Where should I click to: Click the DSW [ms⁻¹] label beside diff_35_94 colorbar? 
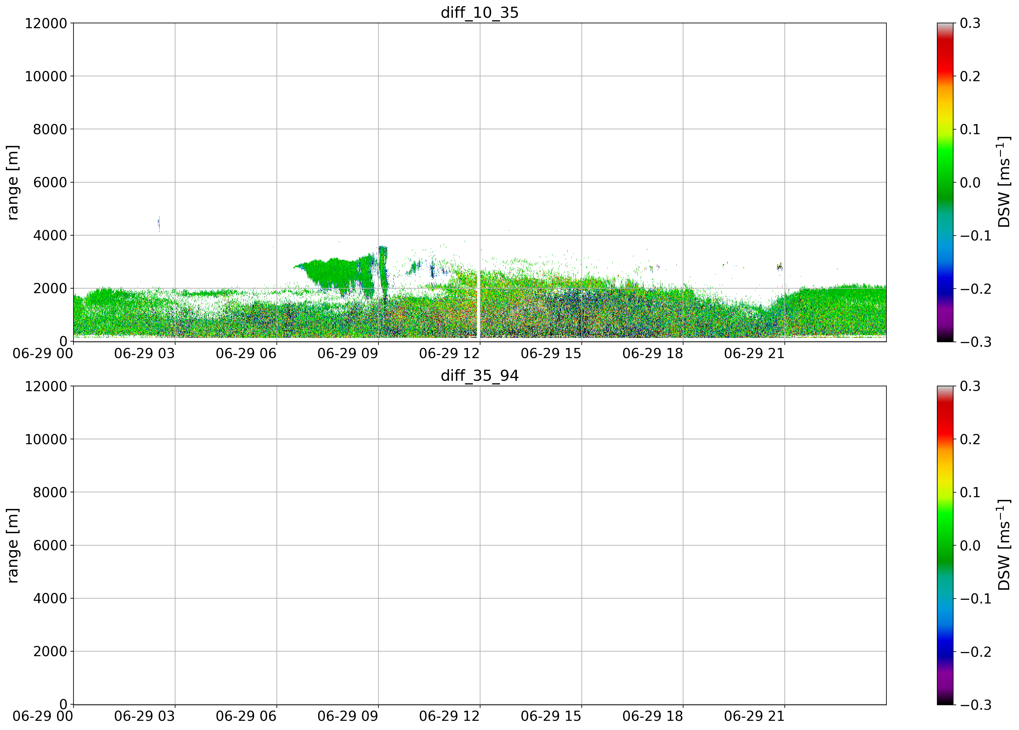pos(1003,545)
